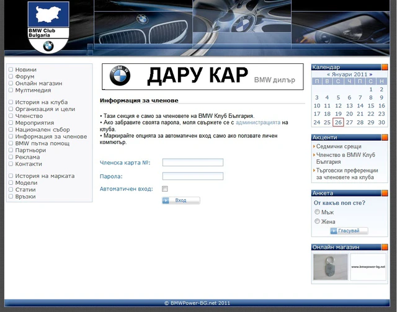Open Организация и цели menu item
Viewport: 397px width, 312px height.
tap(45, 109)
